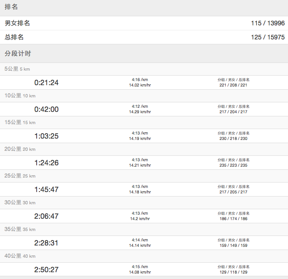Click the 排名 section header

11,7
